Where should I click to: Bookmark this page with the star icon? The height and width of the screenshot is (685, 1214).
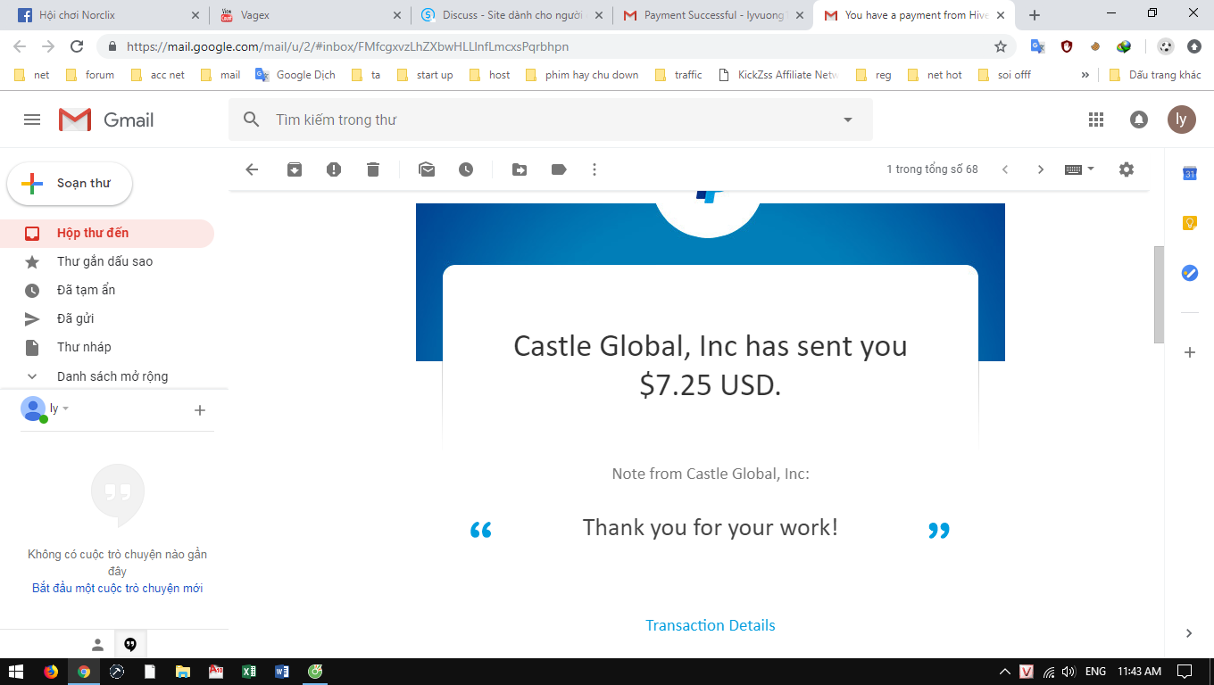pos(1001,46)
